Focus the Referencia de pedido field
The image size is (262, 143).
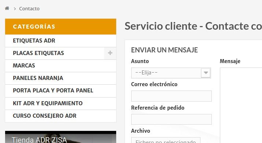tap(171, 119)
